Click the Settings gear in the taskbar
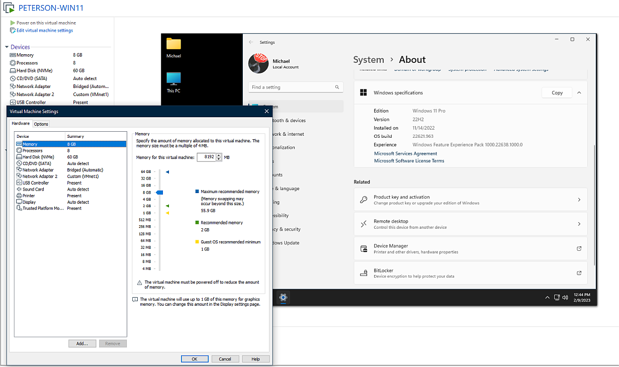619x367 pixels. (x=283, y=297)
